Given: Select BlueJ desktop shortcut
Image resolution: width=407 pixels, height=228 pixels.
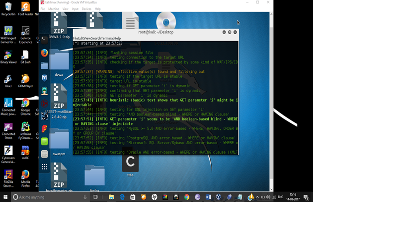Looking at the screenshot, I should [8, 81].
